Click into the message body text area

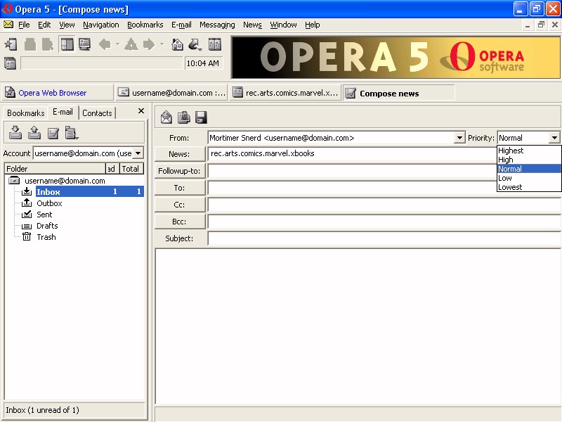coord(358,326)
